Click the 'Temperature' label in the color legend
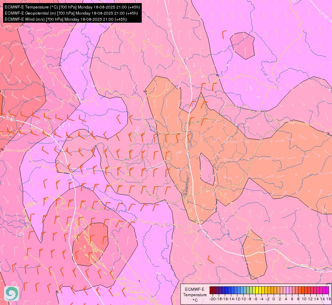The height and width of the screenshot is (305, 332). point(195,295)
